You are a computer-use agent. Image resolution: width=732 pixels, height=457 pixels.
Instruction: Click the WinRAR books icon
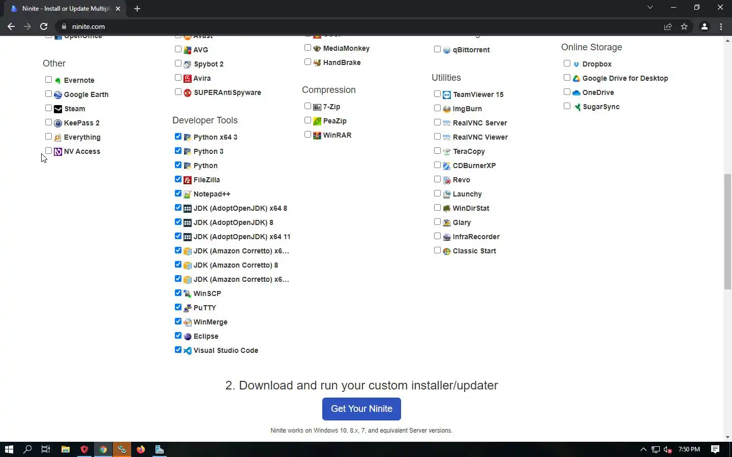point(317,135)
